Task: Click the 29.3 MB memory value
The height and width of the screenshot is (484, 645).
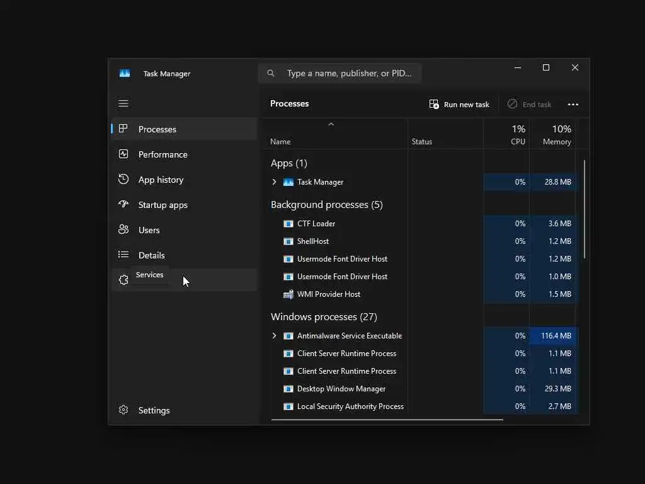Action: click(558, 389)
